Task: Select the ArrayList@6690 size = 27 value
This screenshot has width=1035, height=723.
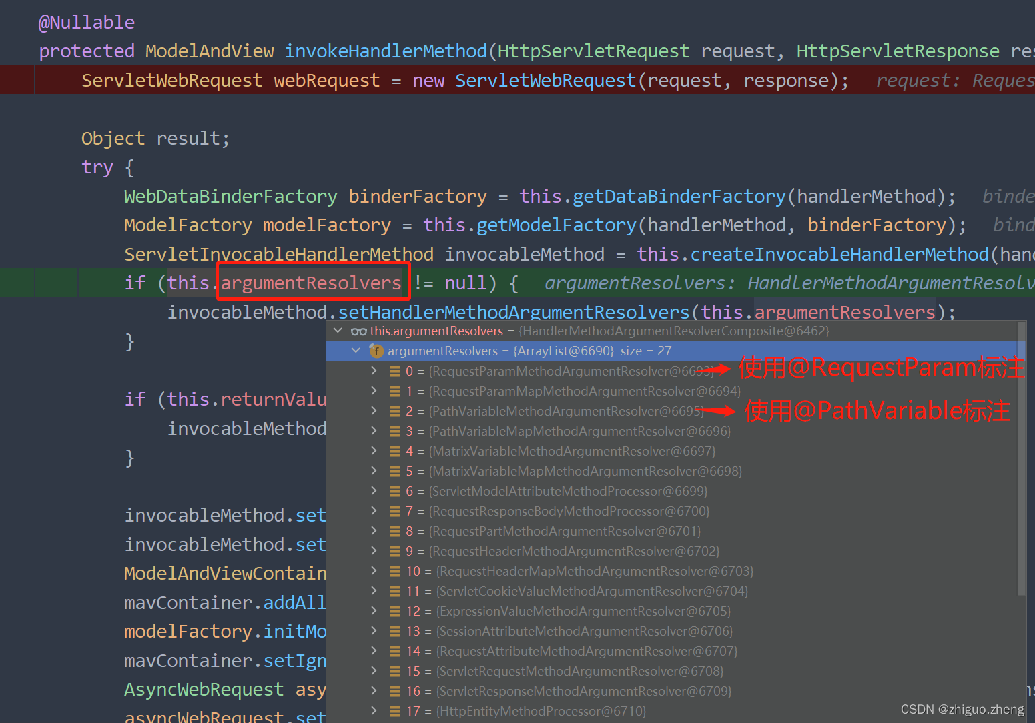Action: tap(593, 351)
